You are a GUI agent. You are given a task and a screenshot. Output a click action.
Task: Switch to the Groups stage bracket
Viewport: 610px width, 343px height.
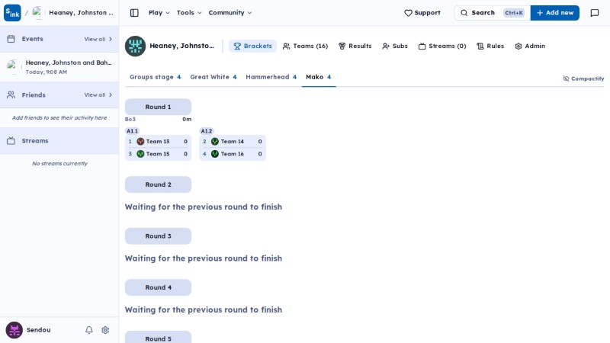[x=156, y=77]
